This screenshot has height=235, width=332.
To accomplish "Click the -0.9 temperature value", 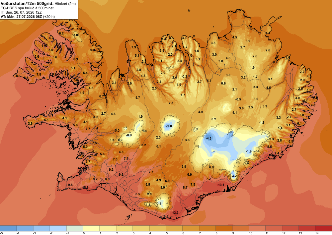I will (129, 135).
